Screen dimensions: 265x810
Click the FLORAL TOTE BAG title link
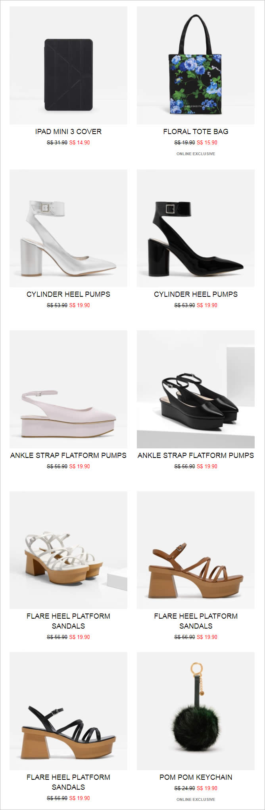point(196,132)
